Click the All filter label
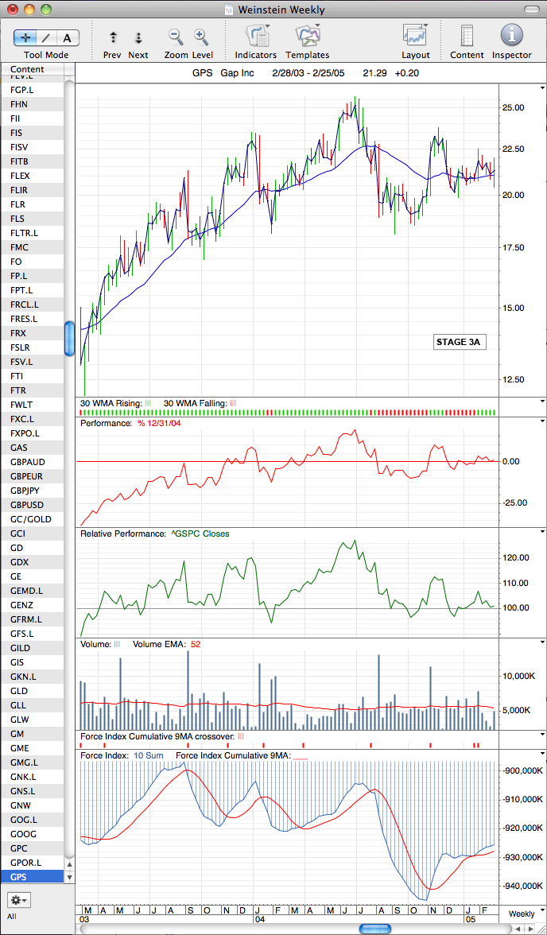This screenshot has height=935, width=547. pos(12,916)
